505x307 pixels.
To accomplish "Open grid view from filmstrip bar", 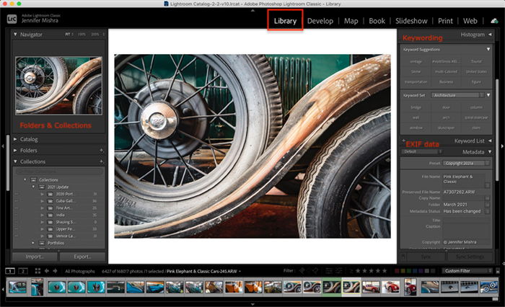I will point(38,271).
